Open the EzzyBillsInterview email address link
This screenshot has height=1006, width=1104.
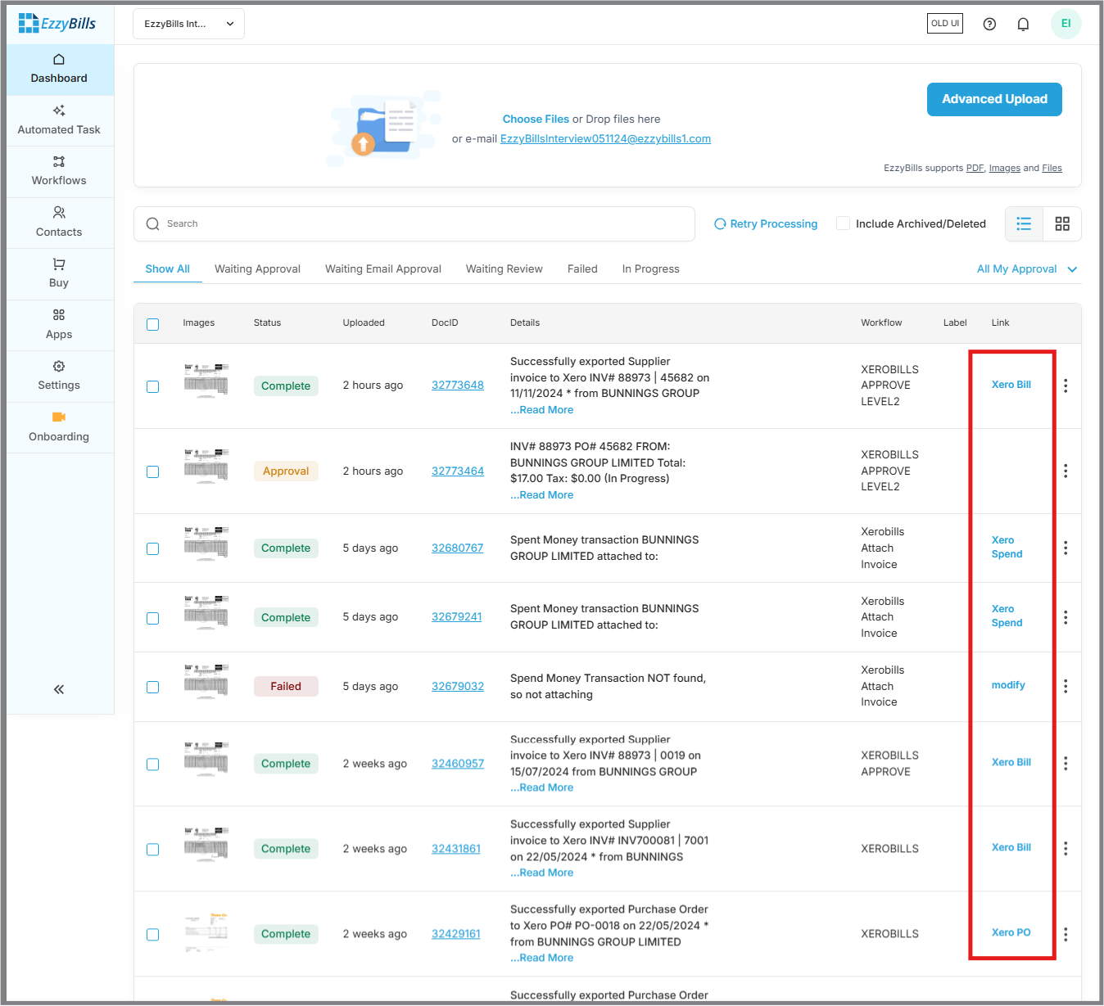tap(605, 138)
